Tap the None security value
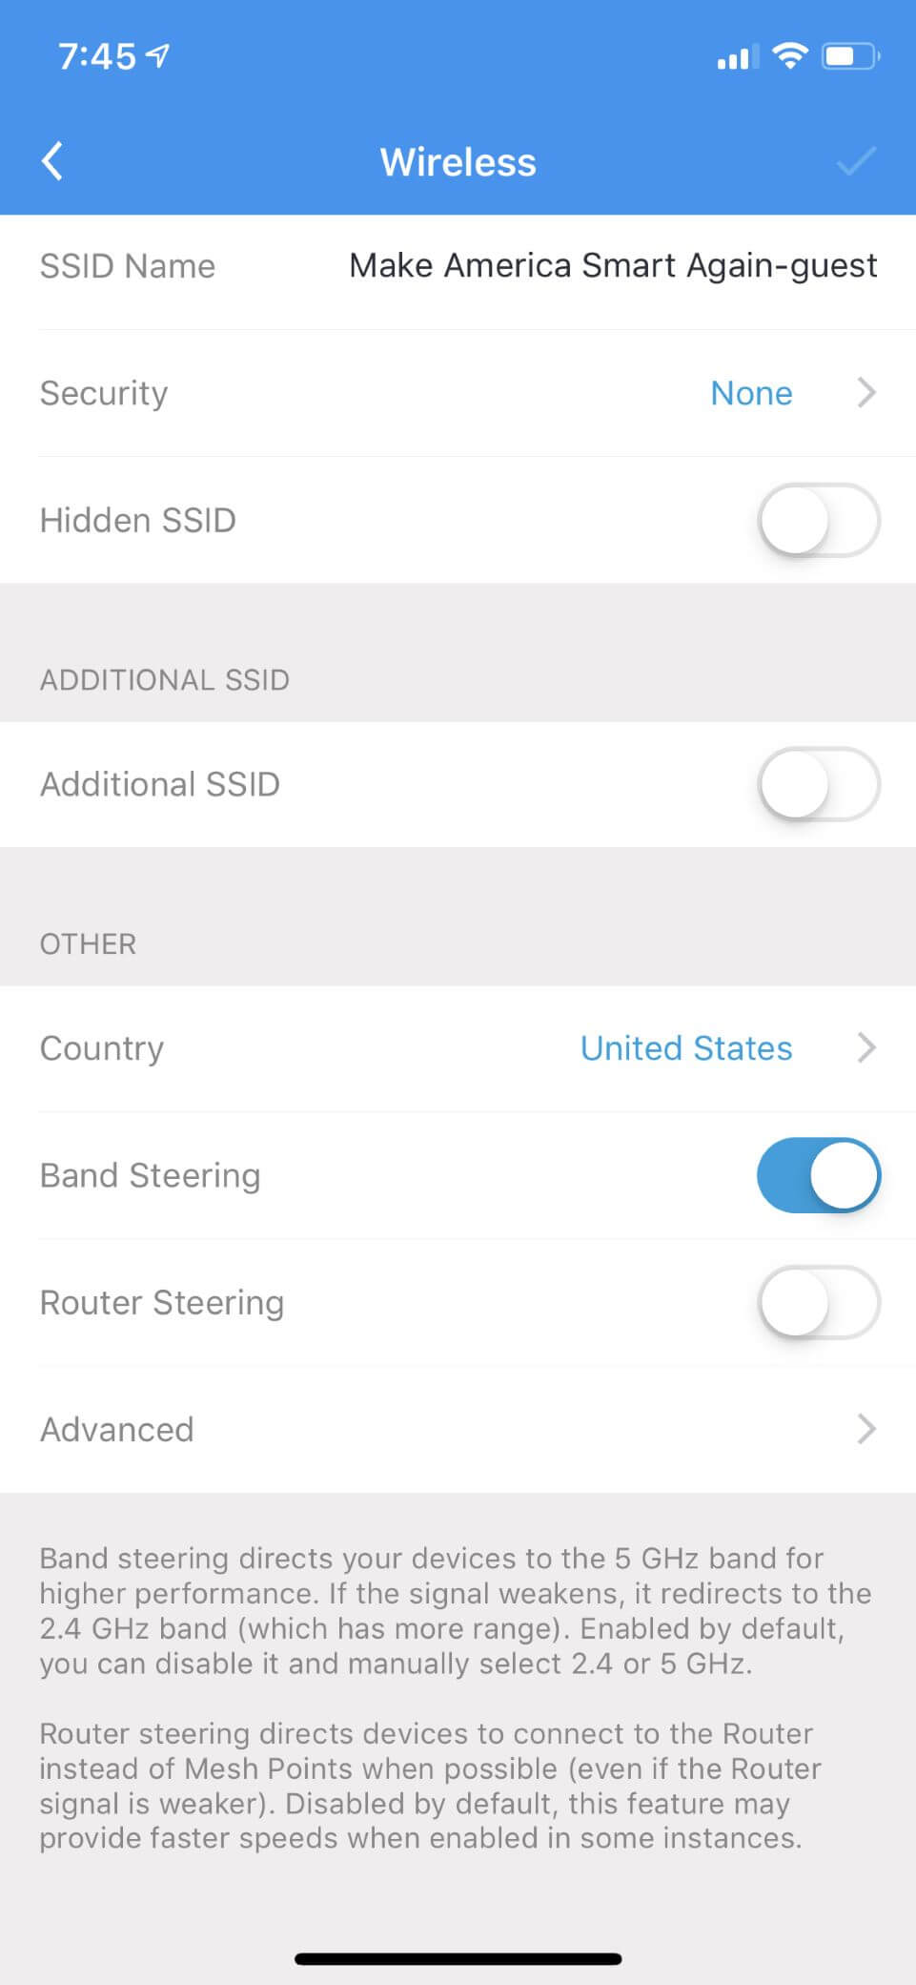Image resolution: width=916 pixels, height=1985 pixels. pos(751,393)
